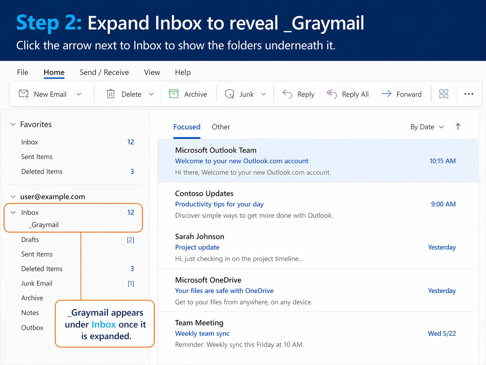486x365 pixels.
Task: Open the Delete dropdown arrow
Action: pos(151,94)
